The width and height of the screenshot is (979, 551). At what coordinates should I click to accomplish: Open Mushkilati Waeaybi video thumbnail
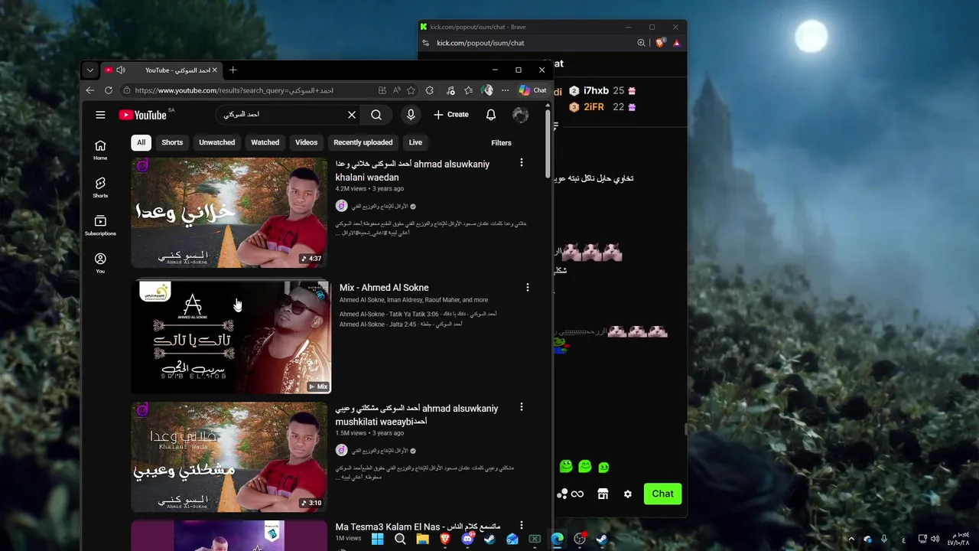[x=229, y=457]
